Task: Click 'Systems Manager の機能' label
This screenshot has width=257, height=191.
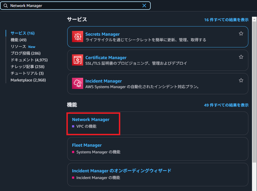Action: [x=98, y=152]
